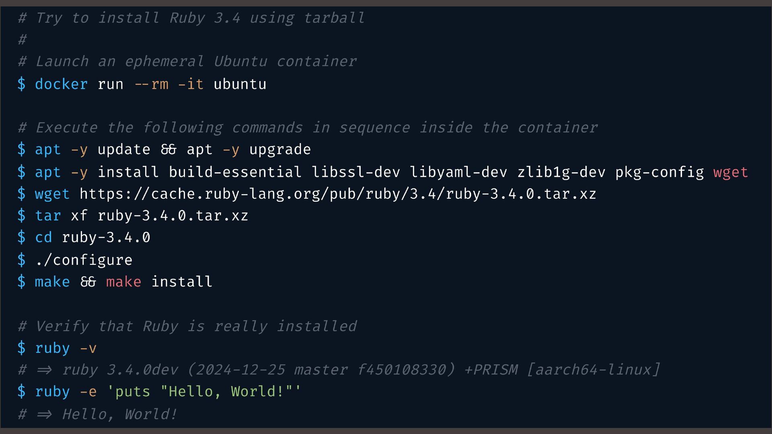Click the "libssl-dev" package name

click(x=356, y=172)
